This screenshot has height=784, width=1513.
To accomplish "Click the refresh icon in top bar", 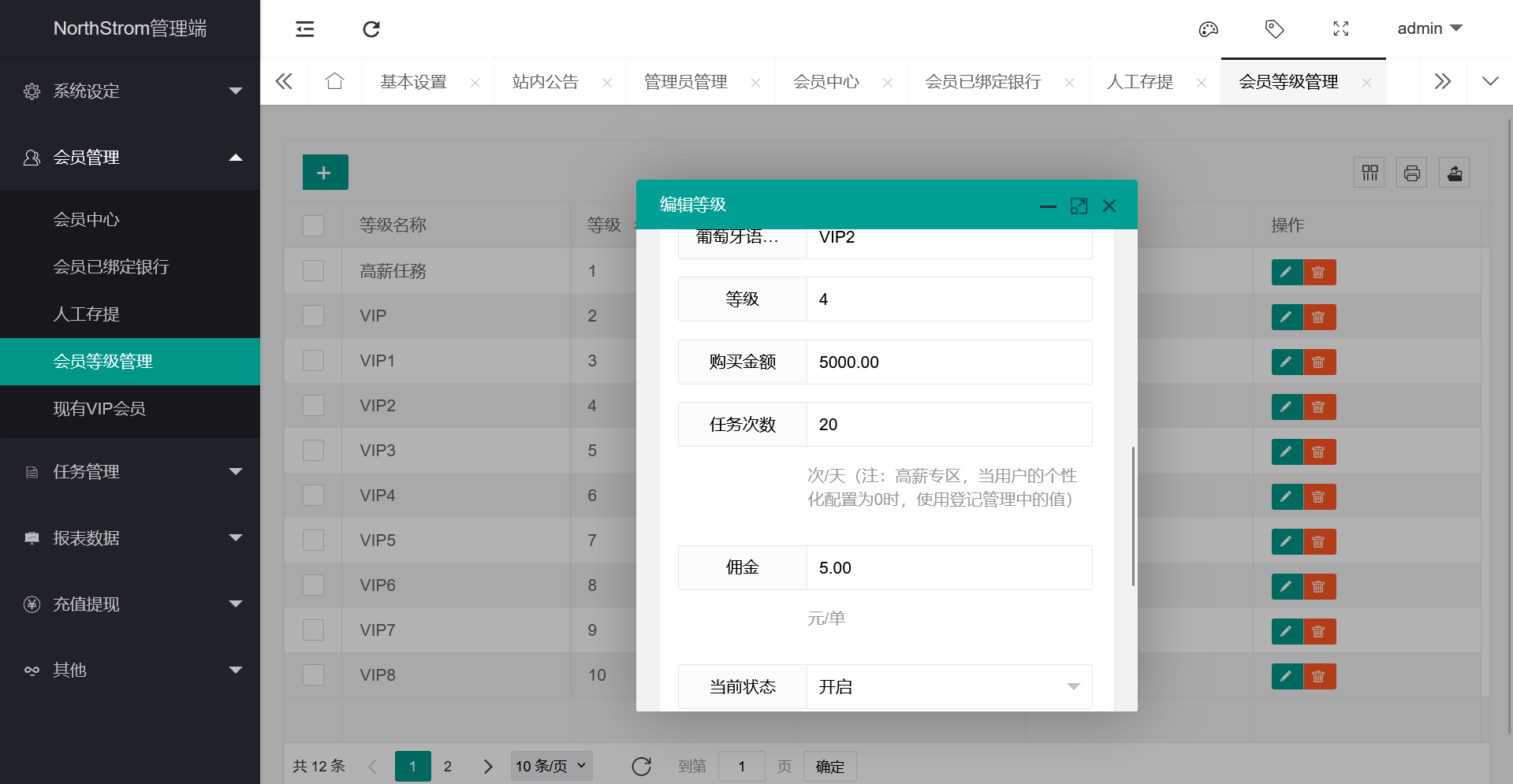I will (x=371, y=29).
